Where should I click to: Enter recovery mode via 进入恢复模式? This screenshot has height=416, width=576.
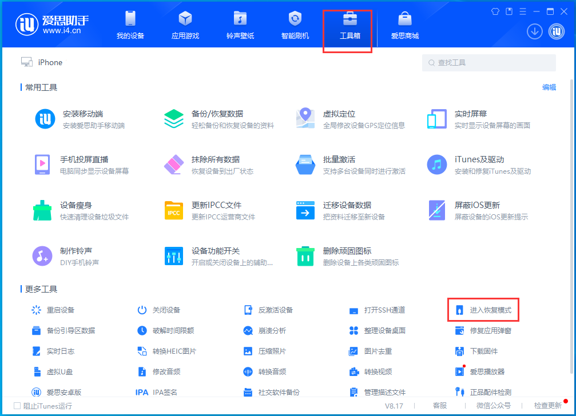click(484, 310)
